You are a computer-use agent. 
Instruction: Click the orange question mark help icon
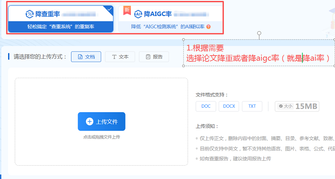coord(209,27)
